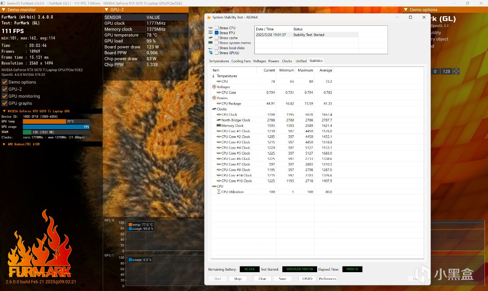Click the disk icon beside Stress local disks
Viewport: 488px width, 291px height.
pyautogui.click(x=210, y=48)
